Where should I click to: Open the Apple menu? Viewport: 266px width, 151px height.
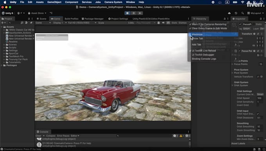coord(5,2)
